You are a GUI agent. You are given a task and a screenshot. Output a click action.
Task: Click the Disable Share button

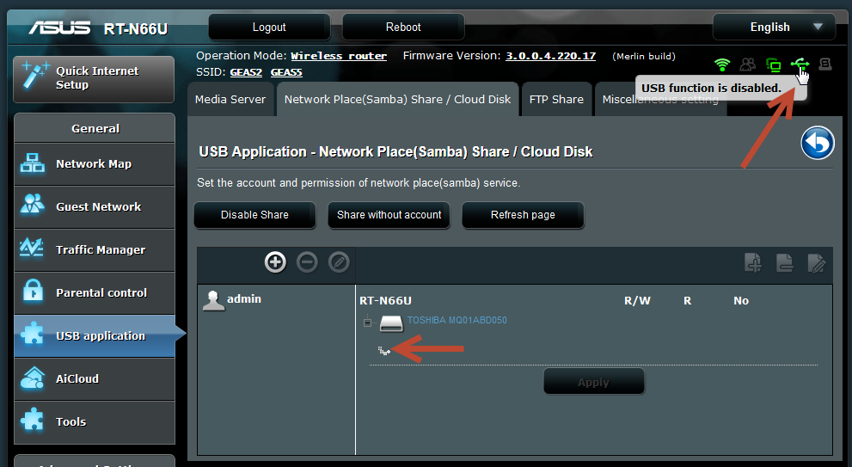[x=254, y=215]
